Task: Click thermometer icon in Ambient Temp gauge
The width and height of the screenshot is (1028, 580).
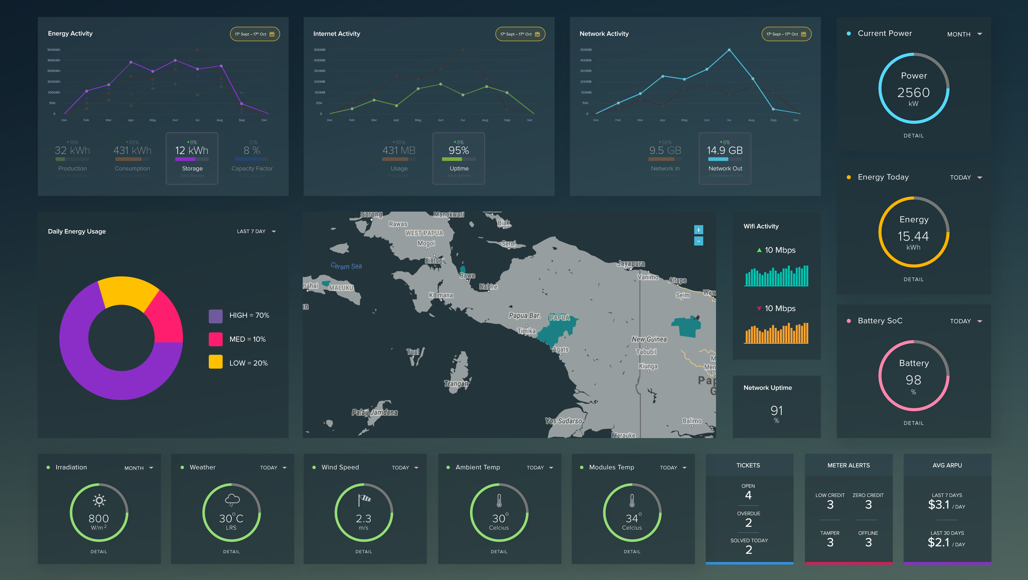Action: pyautogui.click(x=499, y=501)
